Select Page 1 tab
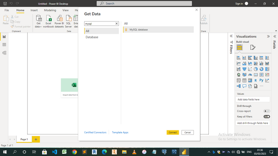Viewport: 278px width, 156px height. pos(24,139)
